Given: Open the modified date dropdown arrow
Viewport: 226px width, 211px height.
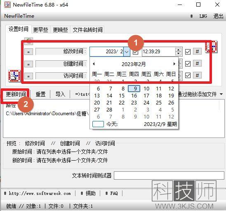Looking at the screenshot, I should coord(127,52).
